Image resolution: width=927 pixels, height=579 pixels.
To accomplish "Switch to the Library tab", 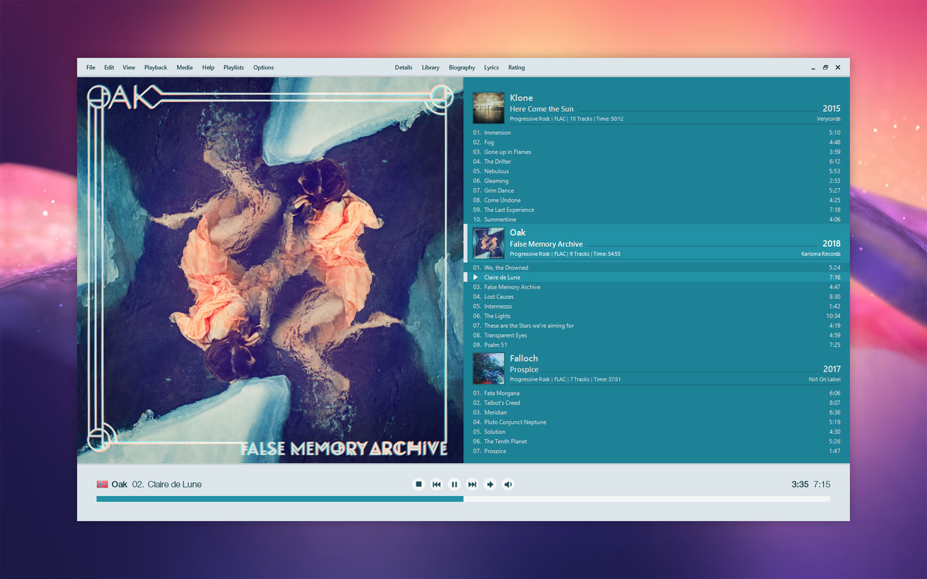I will point(430,68).
